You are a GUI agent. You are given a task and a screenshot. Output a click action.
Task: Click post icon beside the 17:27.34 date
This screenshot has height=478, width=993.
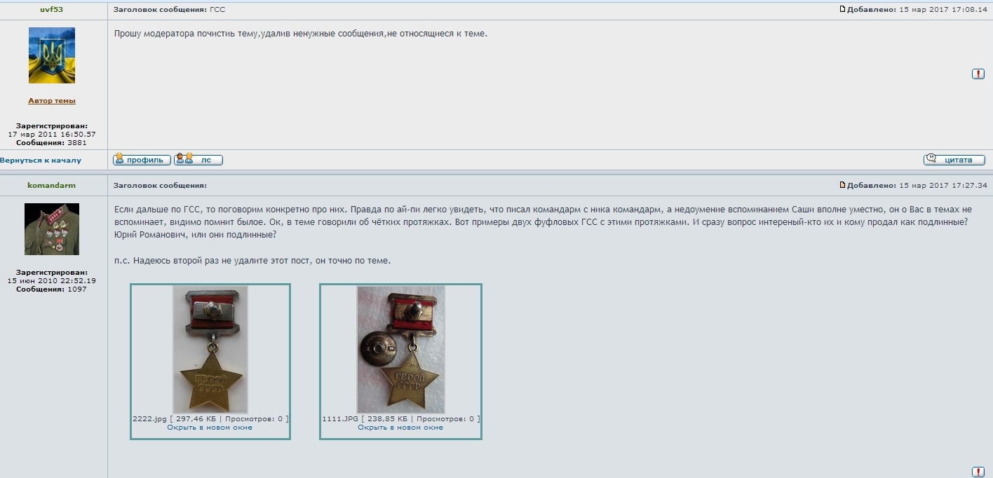[x=843, y=186]
